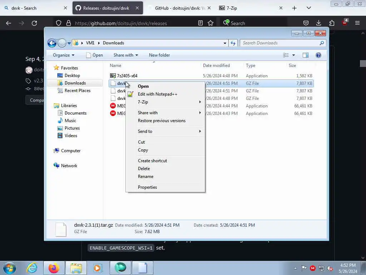366x275 pixels.
Task: Choose Edit with Notepad++
Action: [165, 94]
